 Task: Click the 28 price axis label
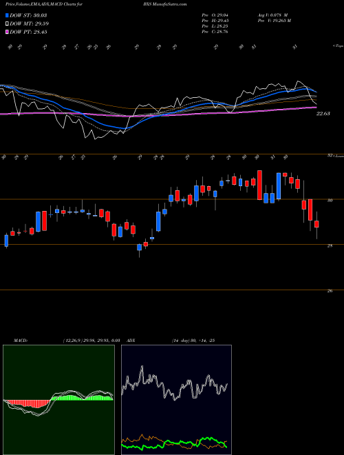tap(330, 245)
